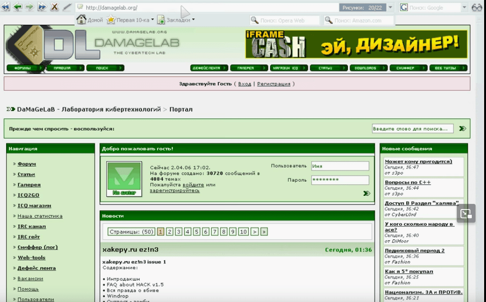Open Ледниковый период 2 message
Image resolution: width=486 pixels, height=302 pixels.
[x=415, y=250]
